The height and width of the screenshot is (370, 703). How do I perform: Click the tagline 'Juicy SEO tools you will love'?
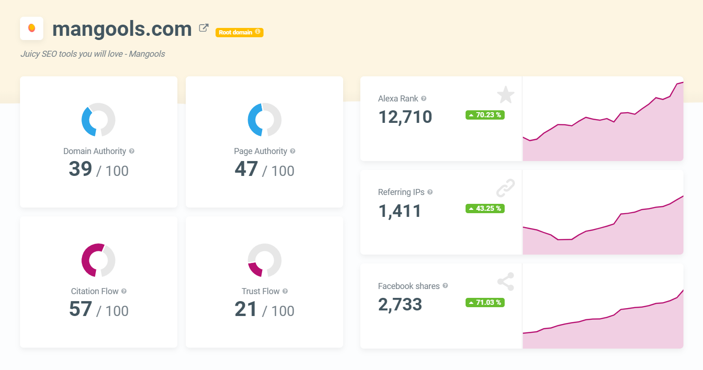pos(93,54)
